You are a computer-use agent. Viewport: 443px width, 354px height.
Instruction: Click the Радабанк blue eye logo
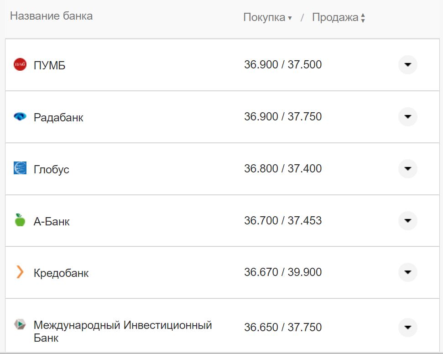pyautogui.click(x=20, y=117)
